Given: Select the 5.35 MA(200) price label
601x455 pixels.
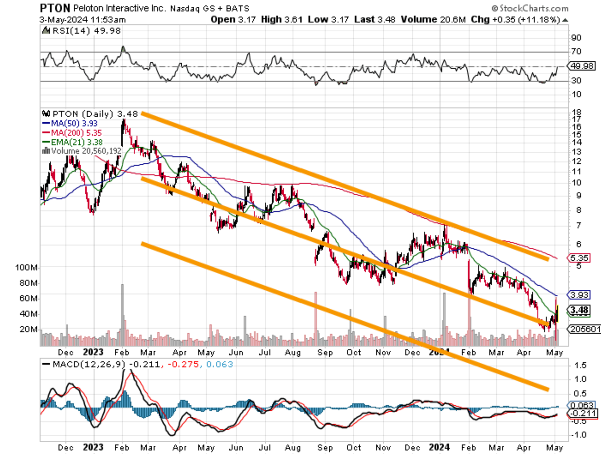Looking at the screenshot, I should click(578, 257).
